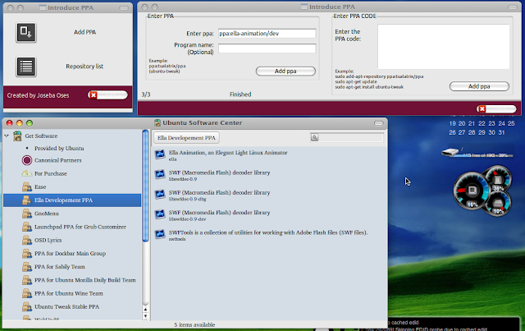
Task: Click the Get Software icon
Action: point(17,136)
